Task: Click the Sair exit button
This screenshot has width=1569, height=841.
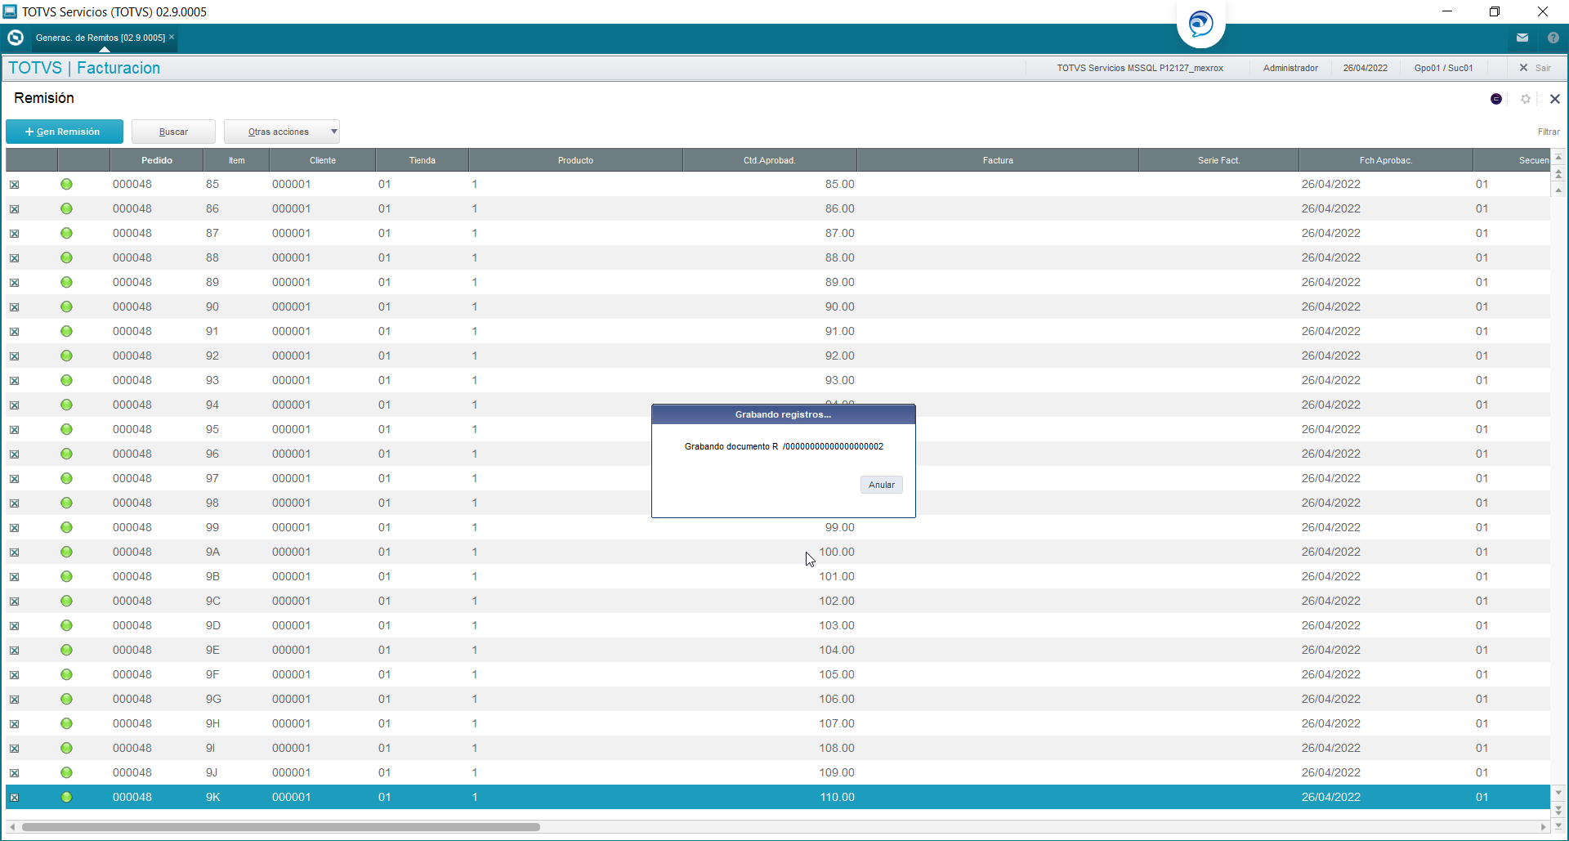Action: click(1535, 68)
